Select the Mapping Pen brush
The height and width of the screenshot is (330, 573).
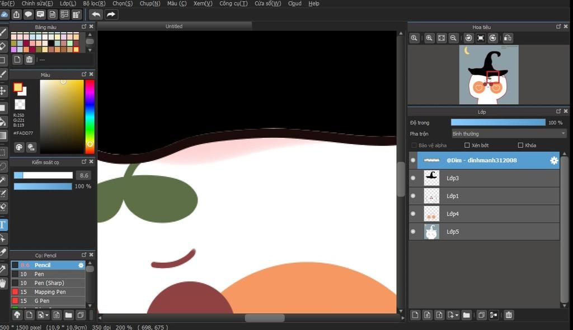click(50, 292)
